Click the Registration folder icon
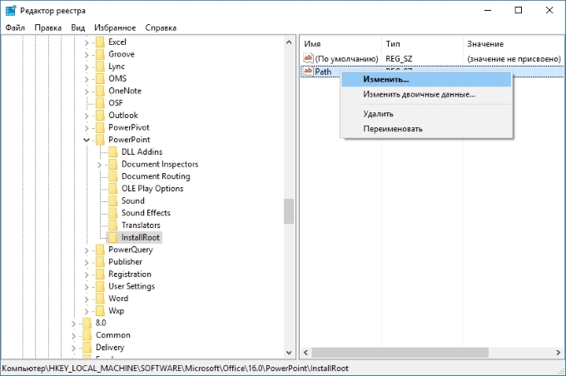This screenshot has width=566, height=376. [x=100, y=275]
